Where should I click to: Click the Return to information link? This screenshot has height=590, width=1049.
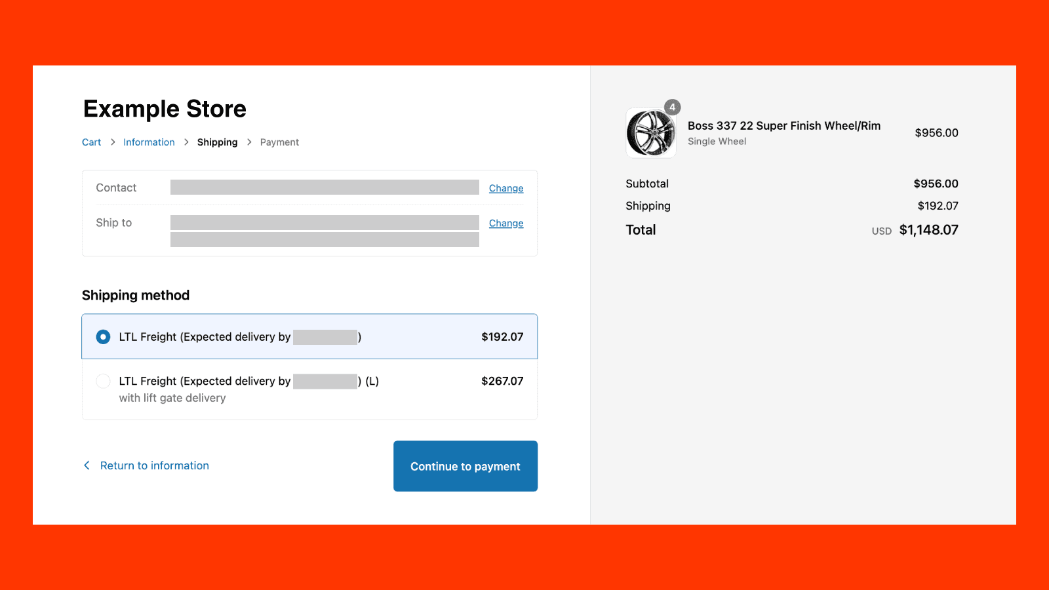[x=154, y=465]
